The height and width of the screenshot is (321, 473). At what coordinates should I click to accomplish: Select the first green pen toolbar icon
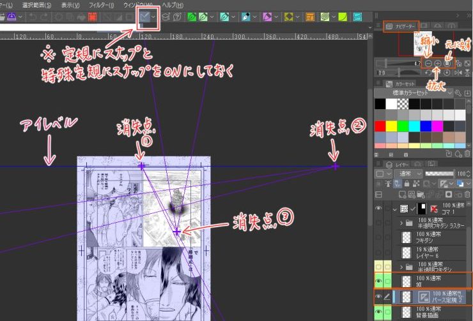(192, 17)
